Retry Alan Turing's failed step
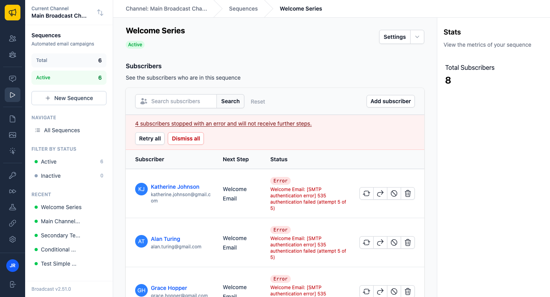 click(x=367, y=242)
